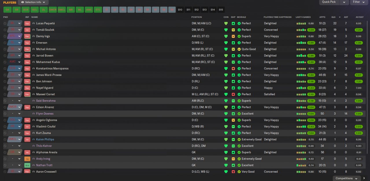Select the GK position slot

(x=8, y=10)
